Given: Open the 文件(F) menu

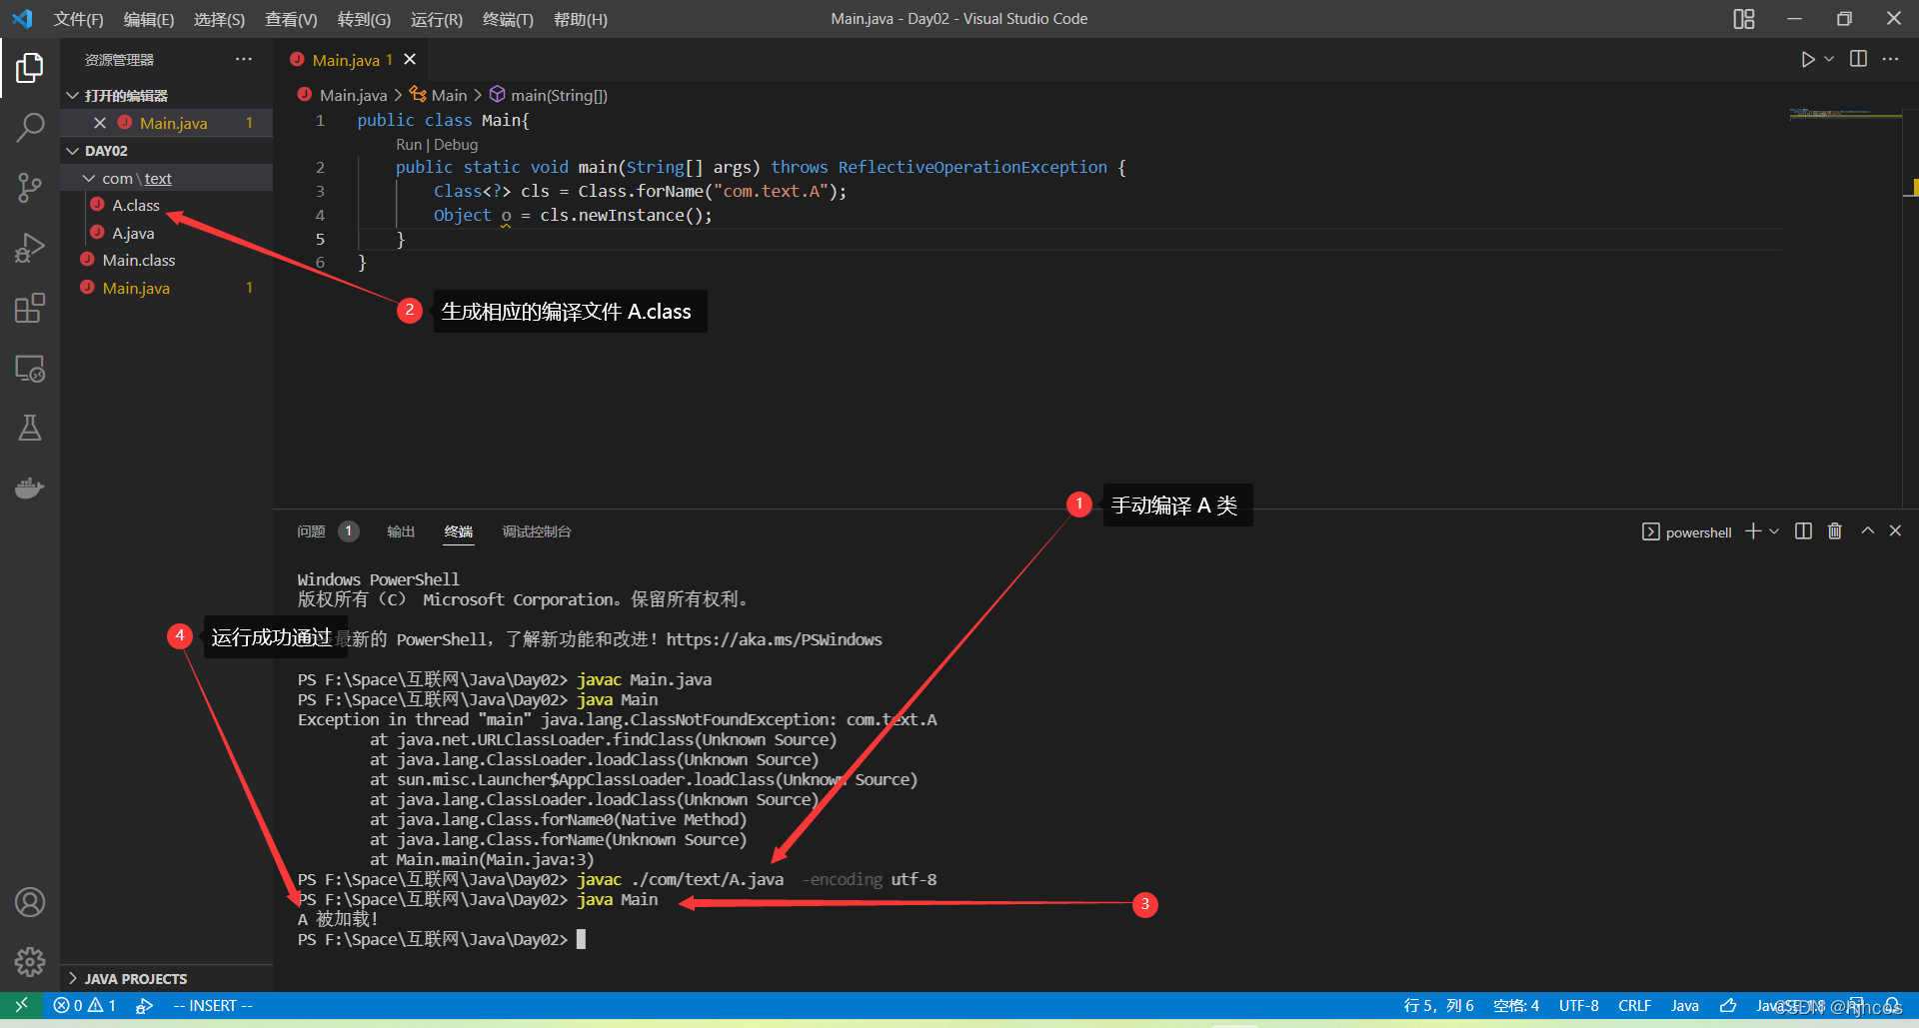Looking at the screenshot, I should 78,19.
